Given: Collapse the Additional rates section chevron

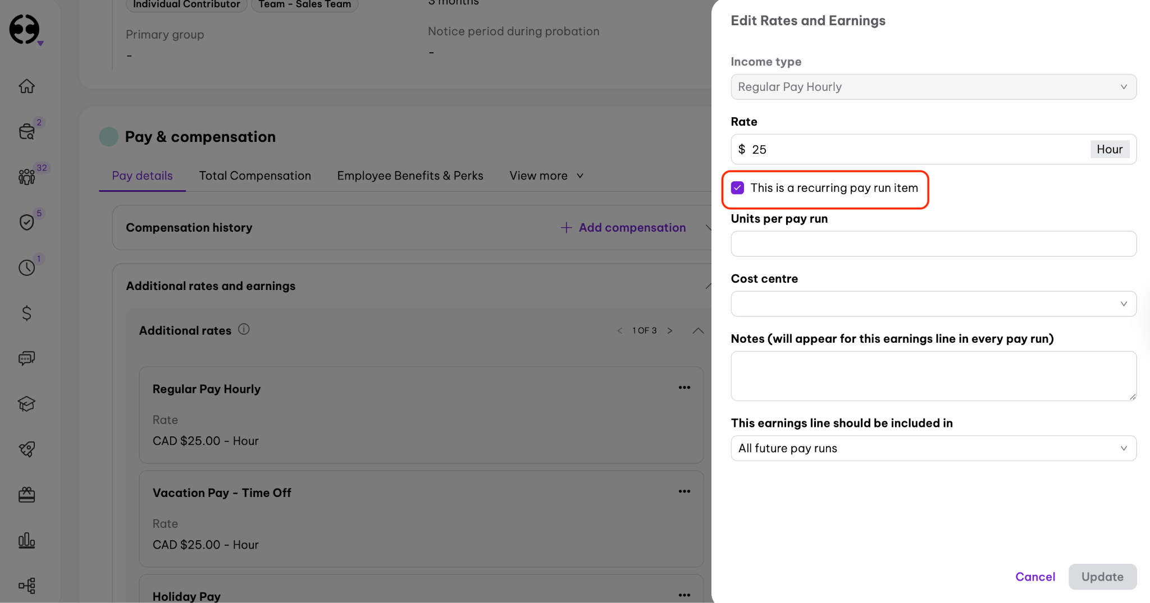Looking at the screenshot, I should point(698,330).
